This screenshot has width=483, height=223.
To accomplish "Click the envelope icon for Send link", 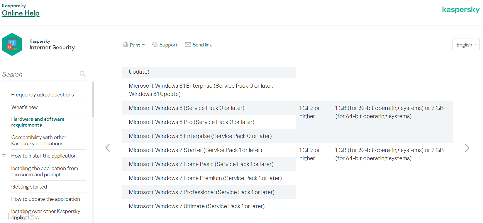I will pos(188,44).
